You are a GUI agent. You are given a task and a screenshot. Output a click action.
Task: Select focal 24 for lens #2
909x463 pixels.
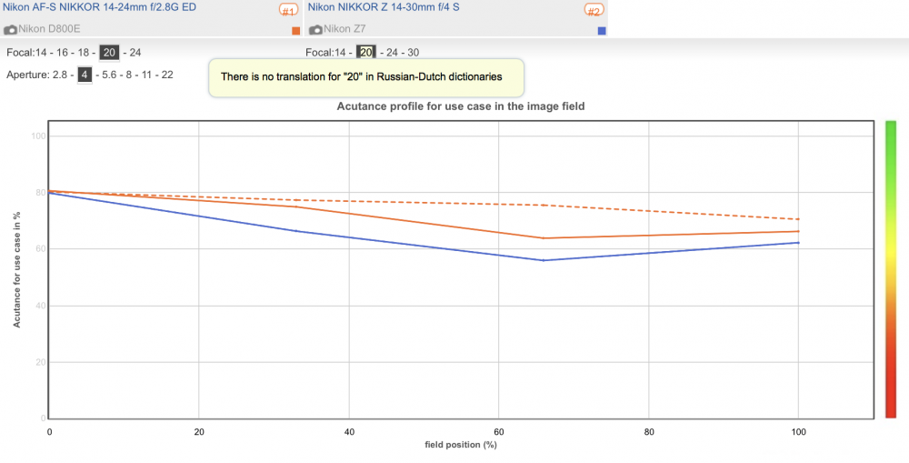click(x=392, y=53)
